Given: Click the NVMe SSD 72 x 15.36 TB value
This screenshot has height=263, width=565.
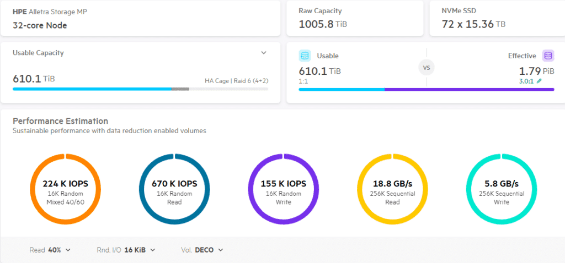Looking at the screenshot, I should (473, 24).
